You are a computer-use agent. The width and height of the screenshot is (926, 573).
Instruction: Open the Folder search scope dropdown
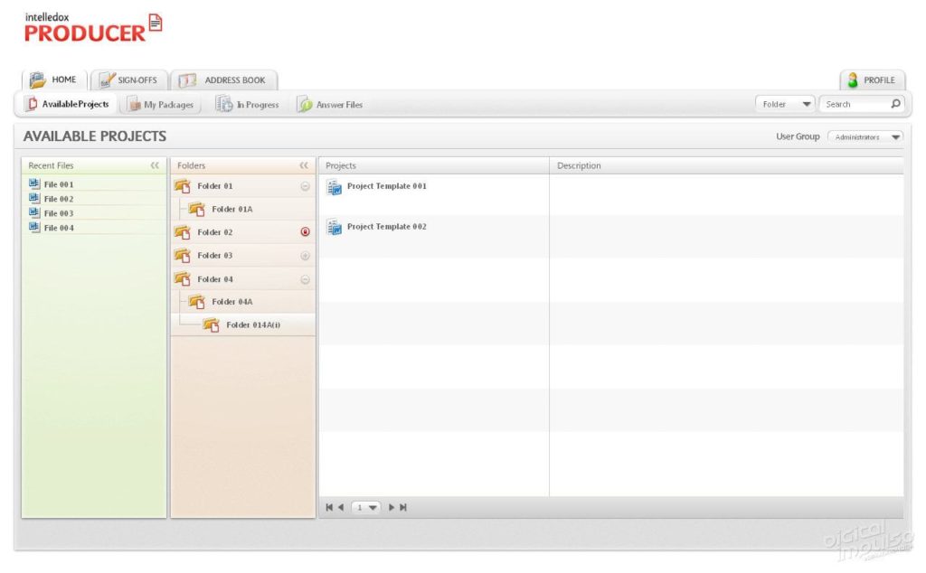click(785, 104)
